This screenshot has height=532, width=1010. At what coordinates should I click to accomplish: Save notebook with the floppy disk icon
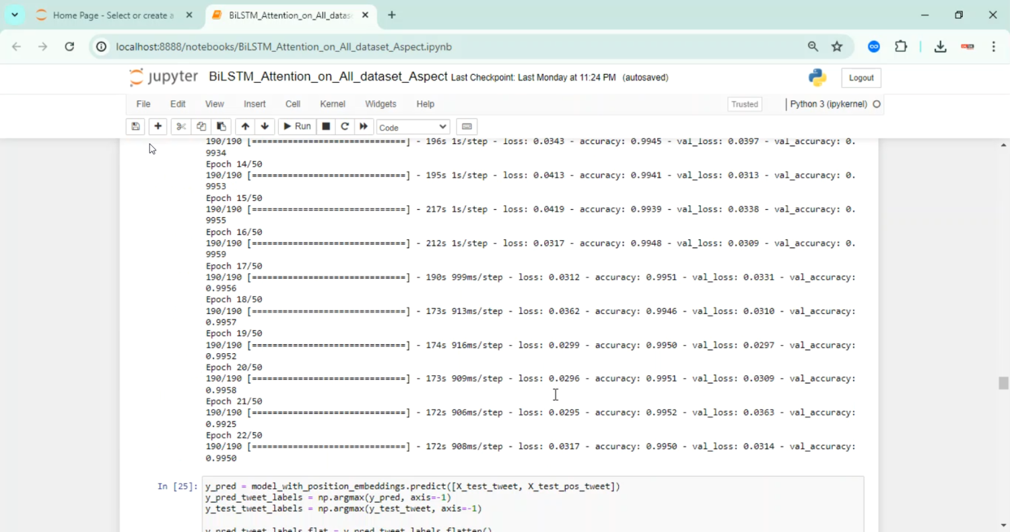click(x=135, y=126)
